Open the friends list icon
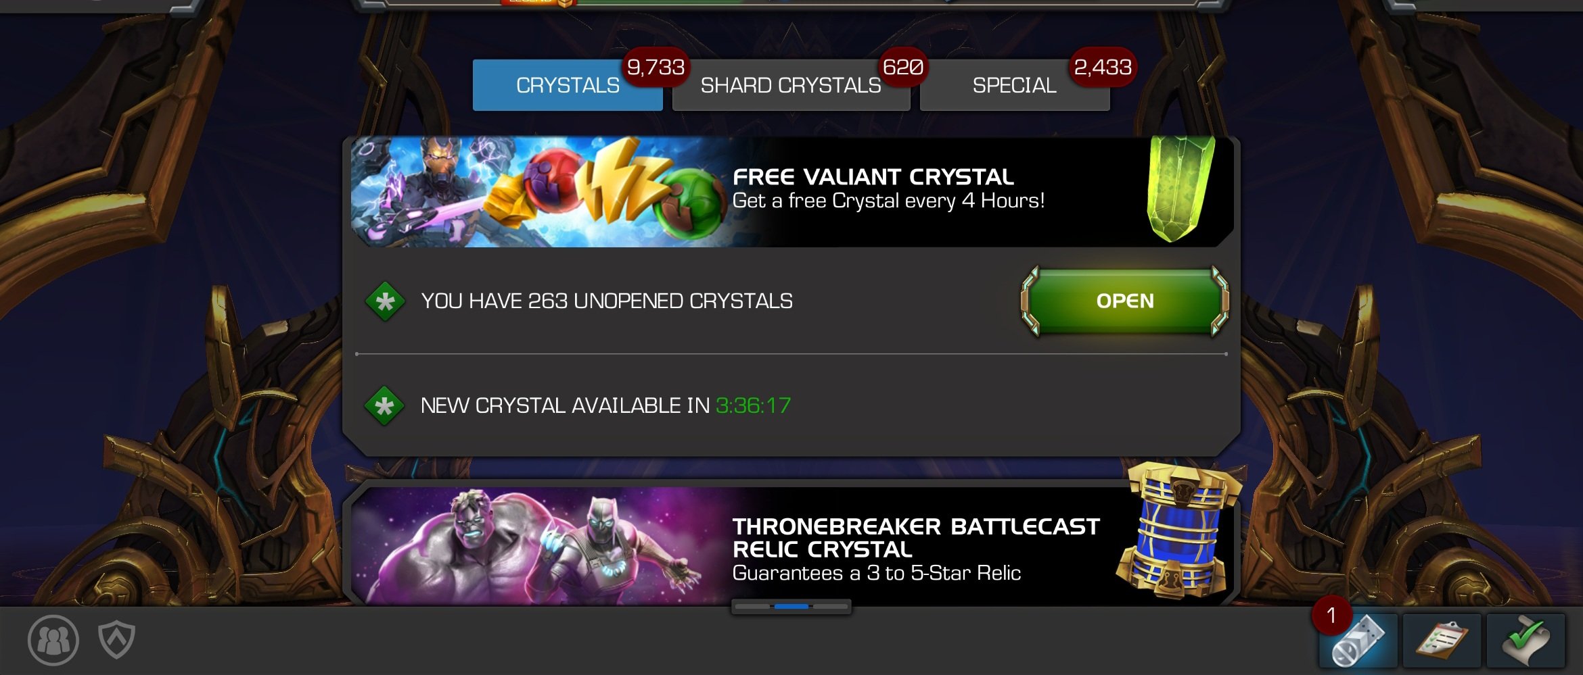This screenshot has height=675, width=1583. pyautogui.click(x=53, y=640)
